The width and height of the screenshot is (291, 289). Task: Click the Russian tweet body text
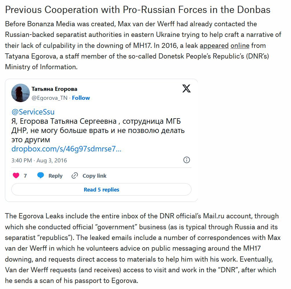pos(98,130)
